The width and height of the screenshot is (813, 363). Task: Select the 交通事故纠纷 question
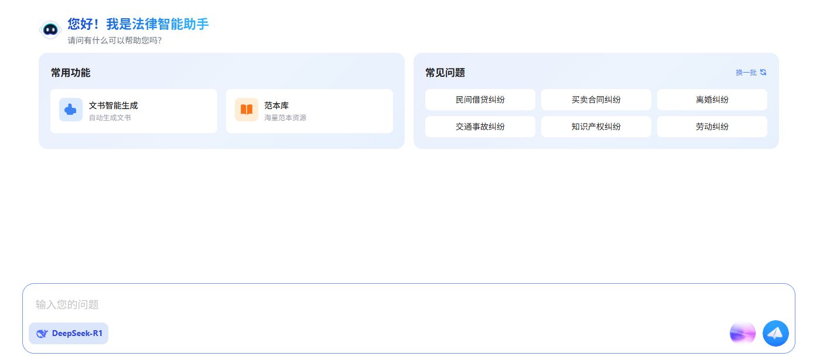point(480,127)
